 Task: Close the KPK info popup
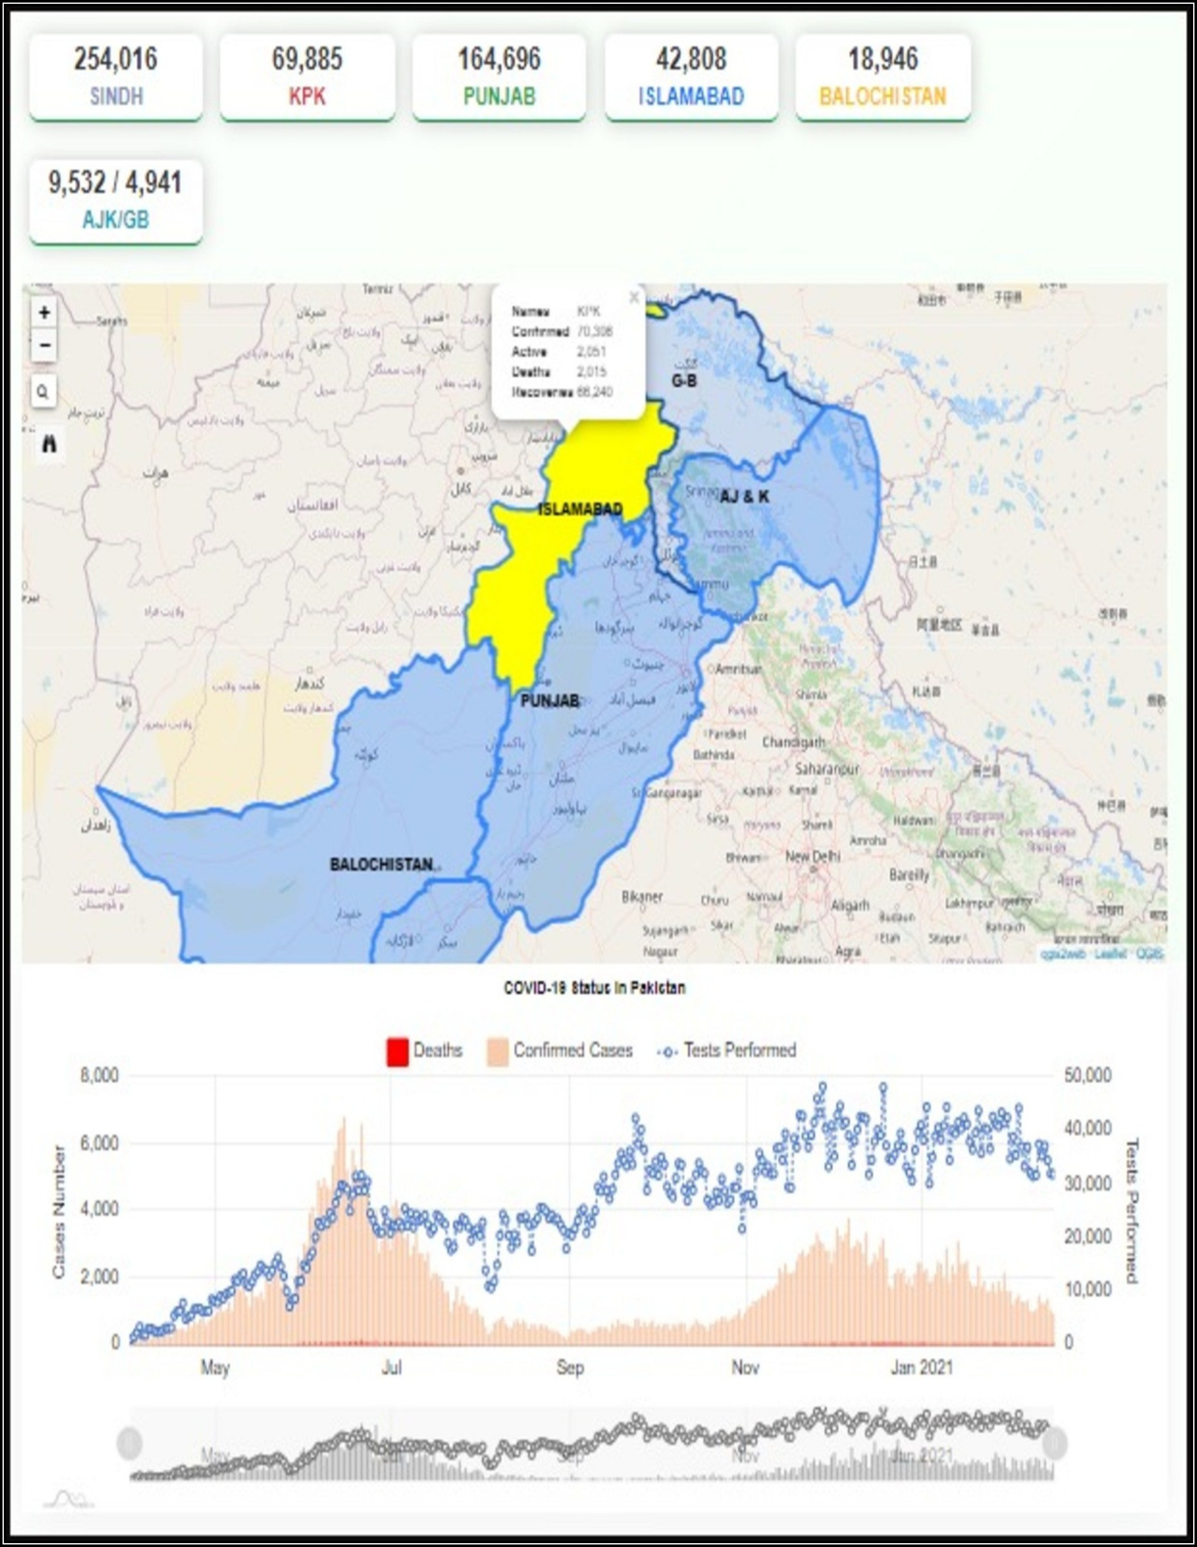633,298
